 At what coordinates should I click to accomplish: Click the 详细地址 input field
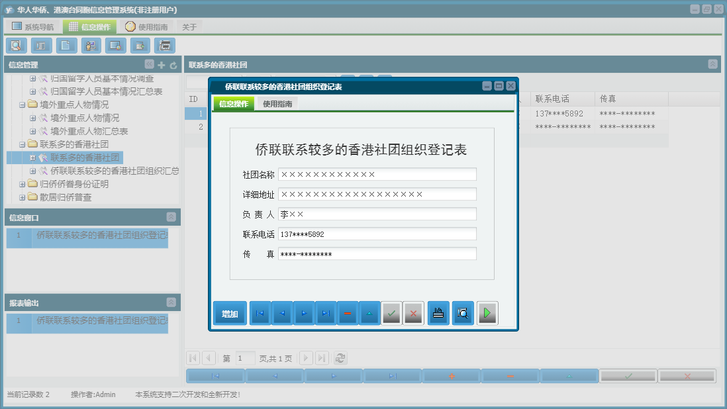(377, 194)
